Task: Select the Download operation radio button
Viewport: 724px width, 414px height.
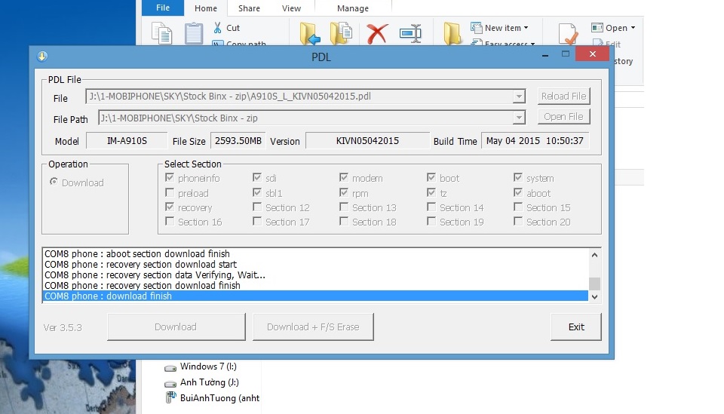Action: pyautogui.click(x=54, y=182)
